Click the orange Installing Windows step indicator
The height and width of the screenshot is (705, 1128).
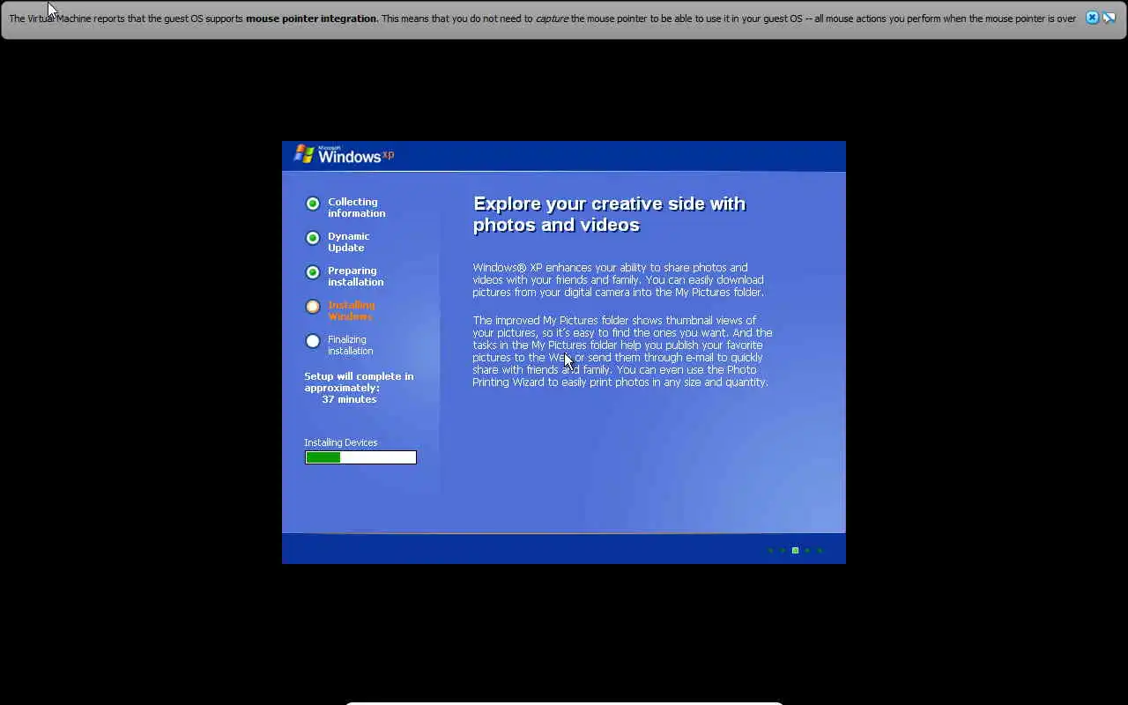[313, 307]
